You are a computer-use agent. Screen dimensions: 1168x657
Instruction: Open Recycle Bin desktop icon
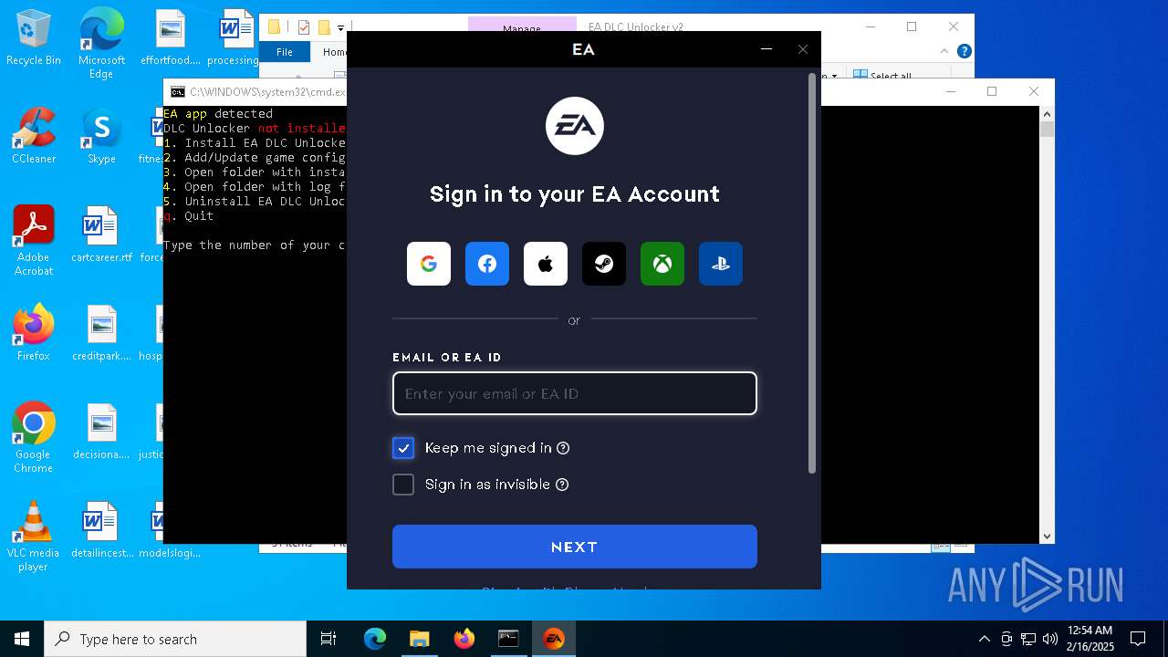[34, 37]
